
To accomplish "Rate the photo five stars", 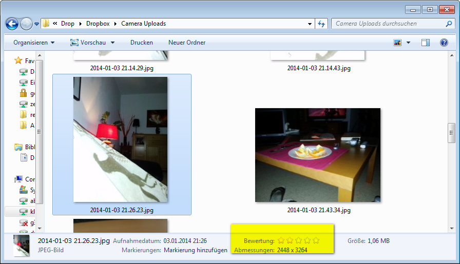I will [x=316, y=240].
